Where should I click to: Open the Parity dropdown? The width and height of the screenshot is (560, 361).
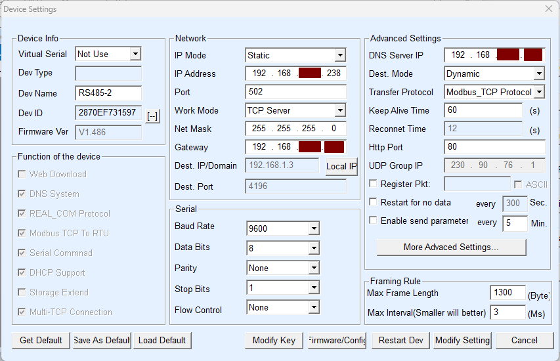pos(314,268)
